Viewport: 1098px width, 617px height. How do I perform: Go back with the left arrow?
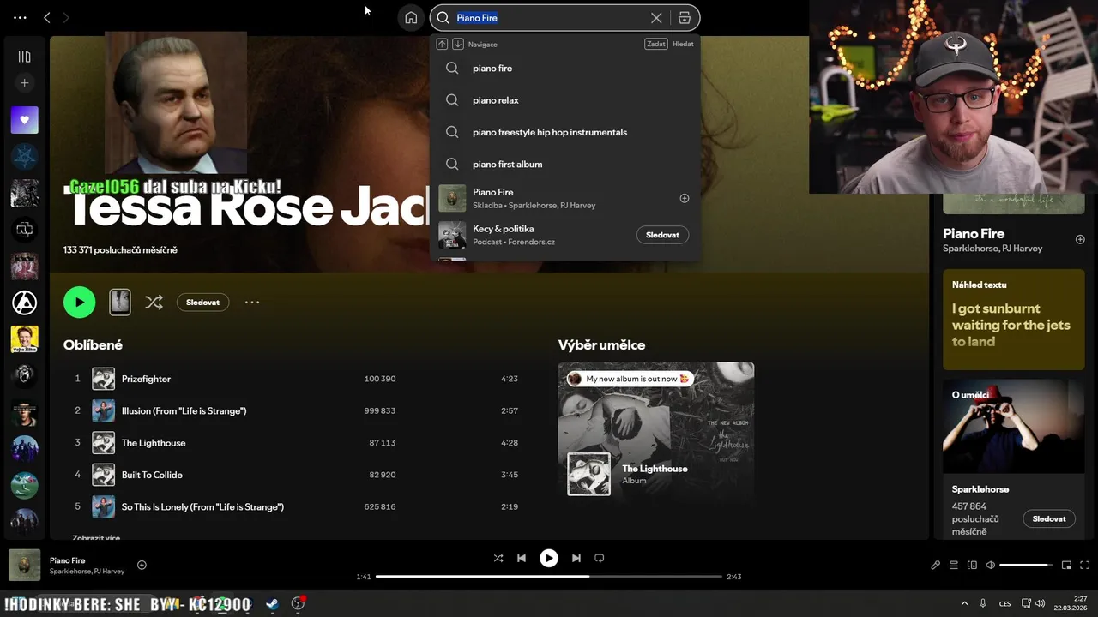47,17
